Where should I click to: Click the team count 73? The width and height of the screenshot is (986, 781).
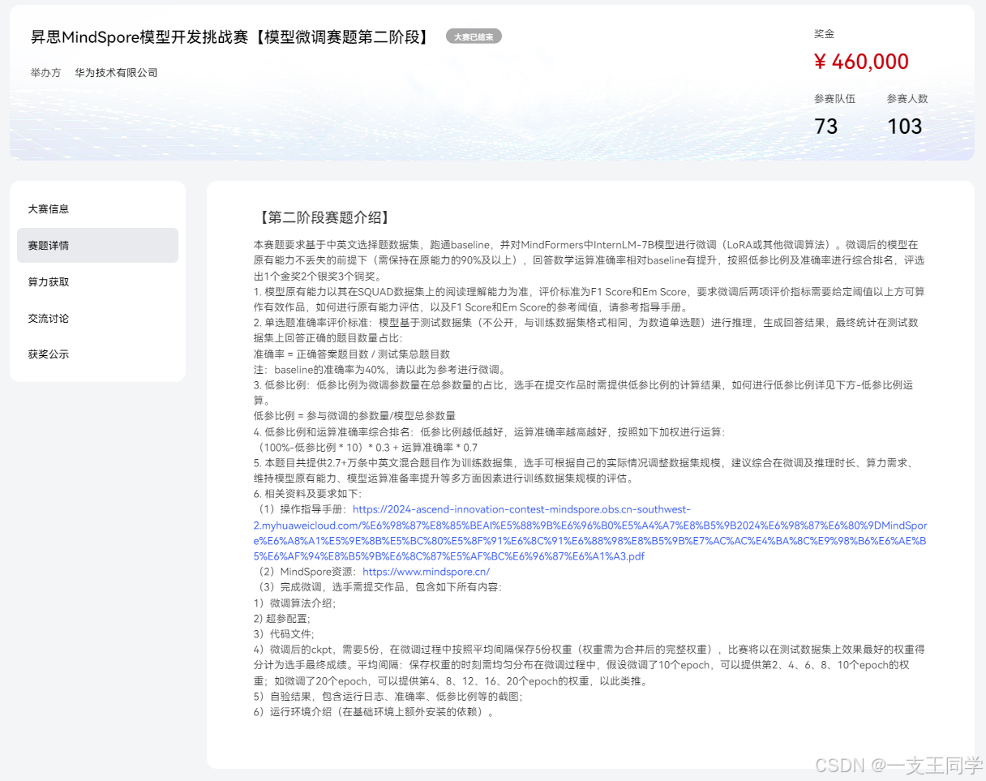[825, 127]
